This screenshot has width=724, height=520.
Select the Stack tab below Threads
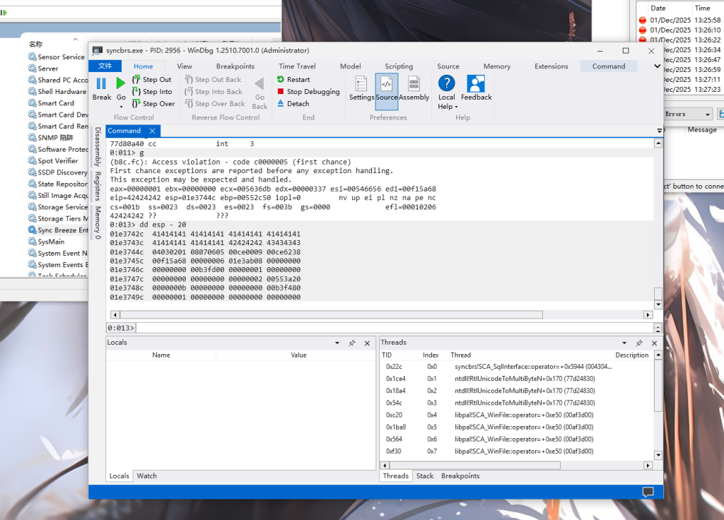pyautogui.click(x=425, y=476)
